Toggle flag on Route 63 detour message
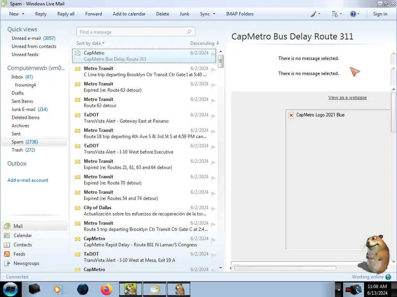 [213, 101]
